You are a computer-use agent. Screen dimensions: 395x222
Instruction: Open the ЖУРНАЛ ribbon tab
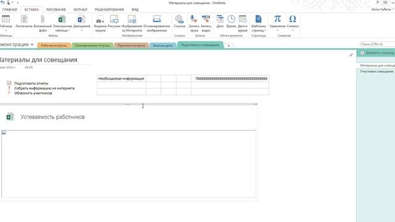pyautogui.click(x=80, y=10)
